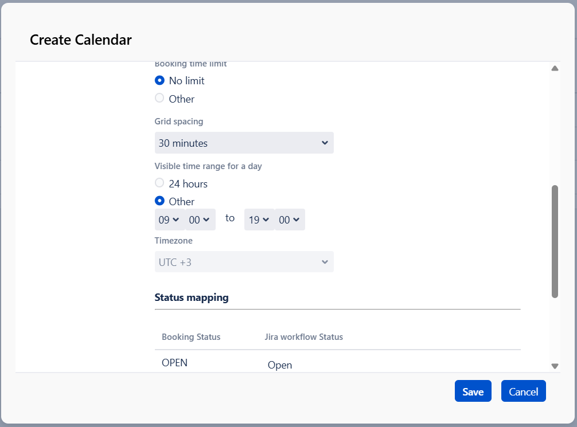
Task: Open the end minutes dropdown after '19'
Action: tap(290, 220)
